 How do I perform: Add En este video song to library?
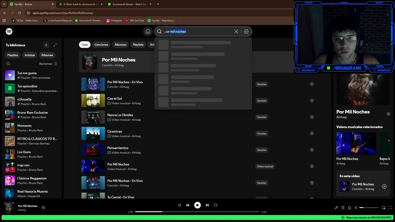(x=384, y=187)
